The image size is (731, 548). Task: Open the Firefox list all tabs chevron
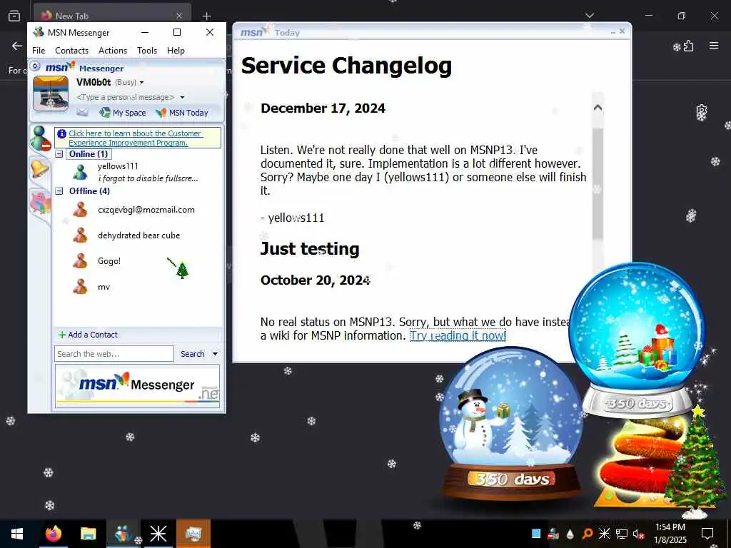tap(590, 16)
